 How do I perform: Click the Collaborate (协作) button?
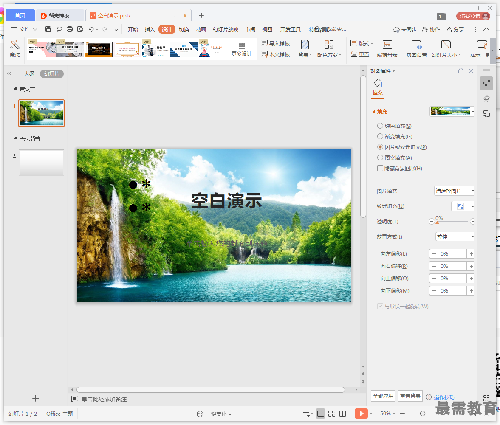[431, 29]
